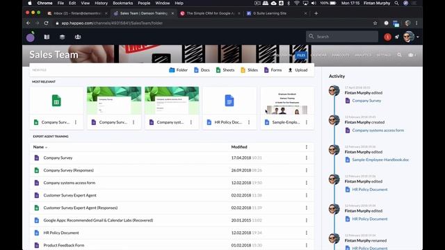Screen dimensions: 445x250
Task: Go back in Chrome
Action: pos(28,23)
